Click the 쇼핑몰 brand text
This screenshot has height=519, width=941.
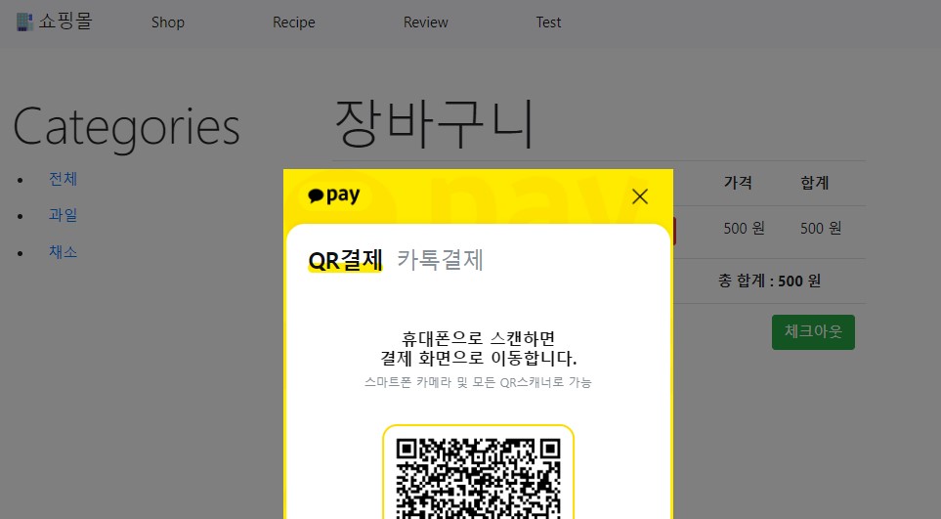point(65,22)
